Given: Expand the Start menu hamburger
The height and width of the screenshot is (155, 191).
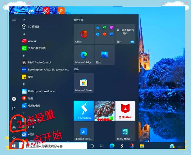Looking at the screenshot, I should [x=14, y=20].
